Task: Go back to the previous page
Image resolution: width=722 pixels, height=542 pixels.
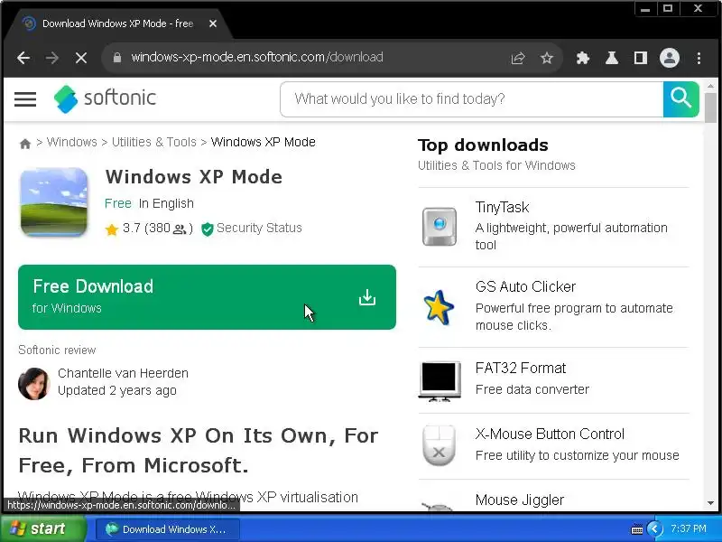Action: click(23, 58)
